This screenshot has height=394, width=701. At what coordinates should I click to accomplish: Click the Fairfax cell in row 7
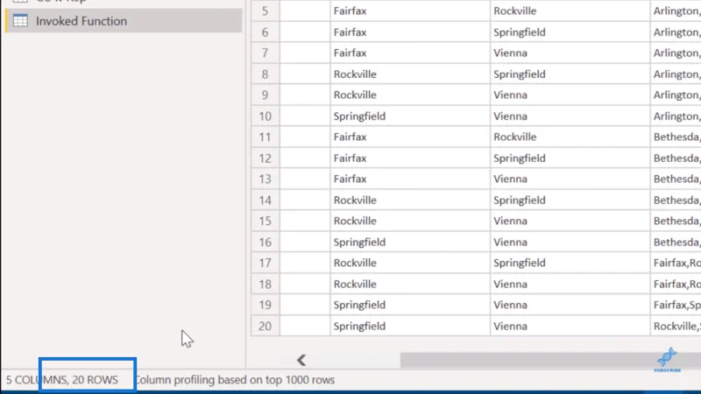click(x=410, y=53)
